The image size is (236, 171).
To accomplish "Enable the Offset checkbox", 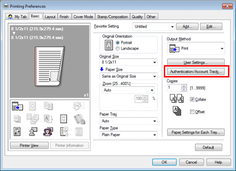I will 192,111.
